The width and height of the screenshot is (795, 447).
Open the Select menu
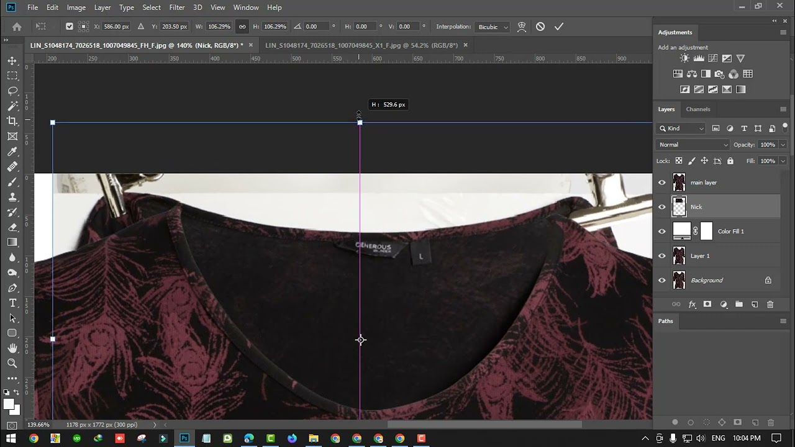(x=152, y=7)
